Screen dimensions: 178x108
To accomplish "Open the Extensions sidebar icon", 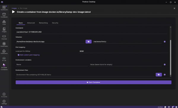I will pyautogui.click(x=4, y=52).
